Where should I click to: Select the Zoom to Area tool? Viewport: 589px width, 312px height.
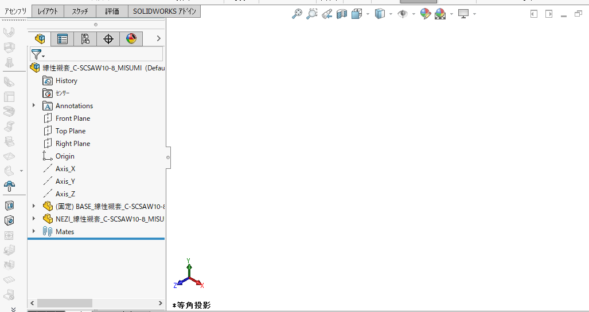click(x=311, y=14)
